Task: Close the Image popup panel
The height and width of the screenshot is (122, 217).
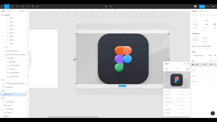Action: 188,64
